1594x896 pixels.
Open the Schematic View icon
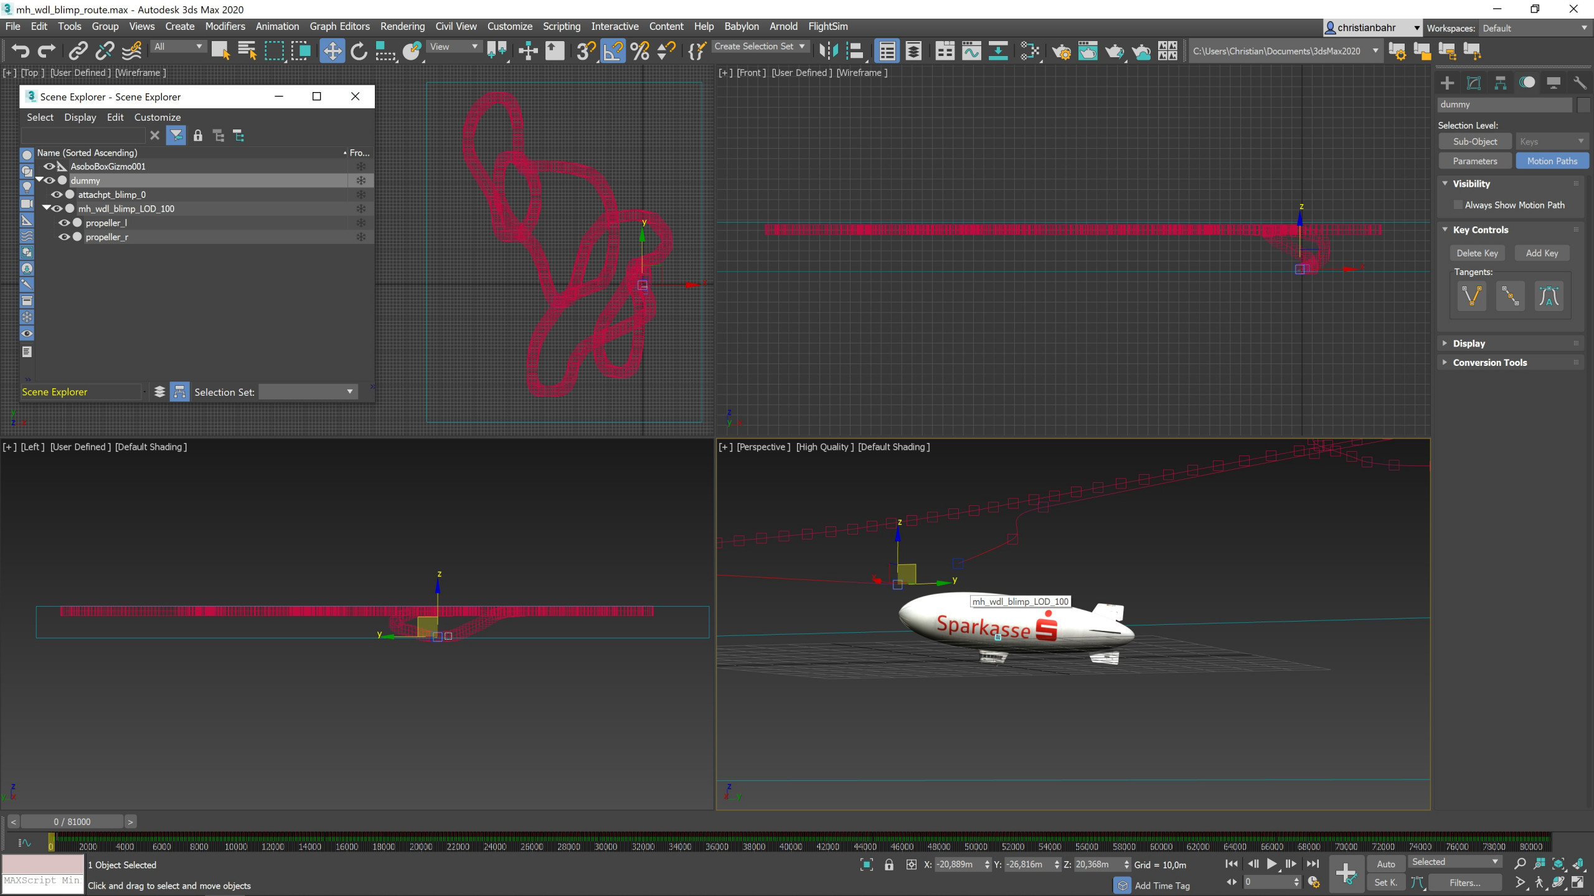[998, 50]
